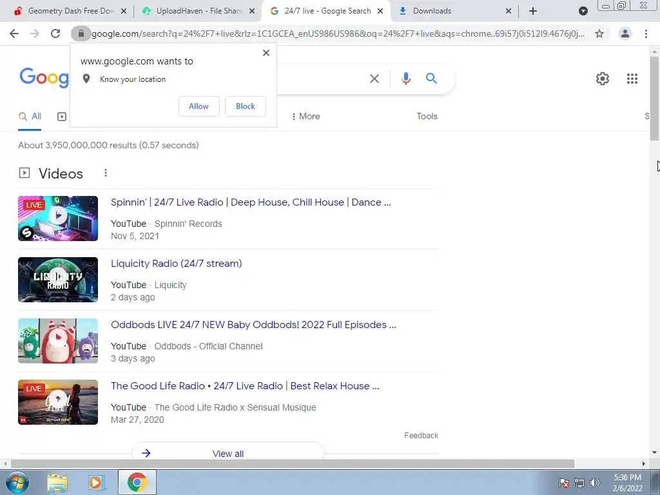This screenshot has width=660, height=495.
Task: Block Google location access
Action: [246, 106]
